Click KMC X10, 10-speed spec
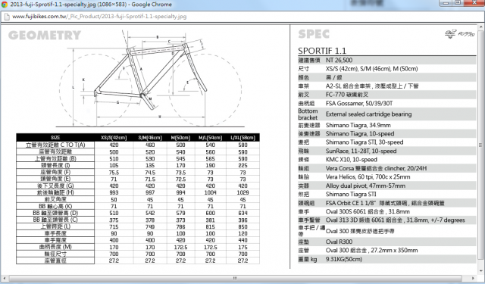Viewport: 485px width, 284px height. pos(352,160)
